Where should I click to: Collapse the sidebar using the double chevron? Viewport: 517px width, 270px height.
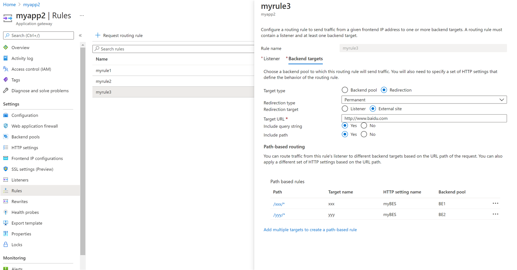coord(80,35)
